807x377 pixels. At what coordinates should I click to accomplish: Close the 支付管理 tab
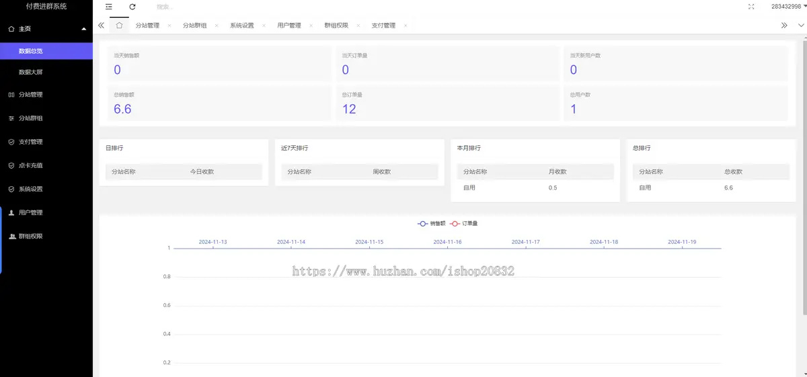tap(405, 26)
